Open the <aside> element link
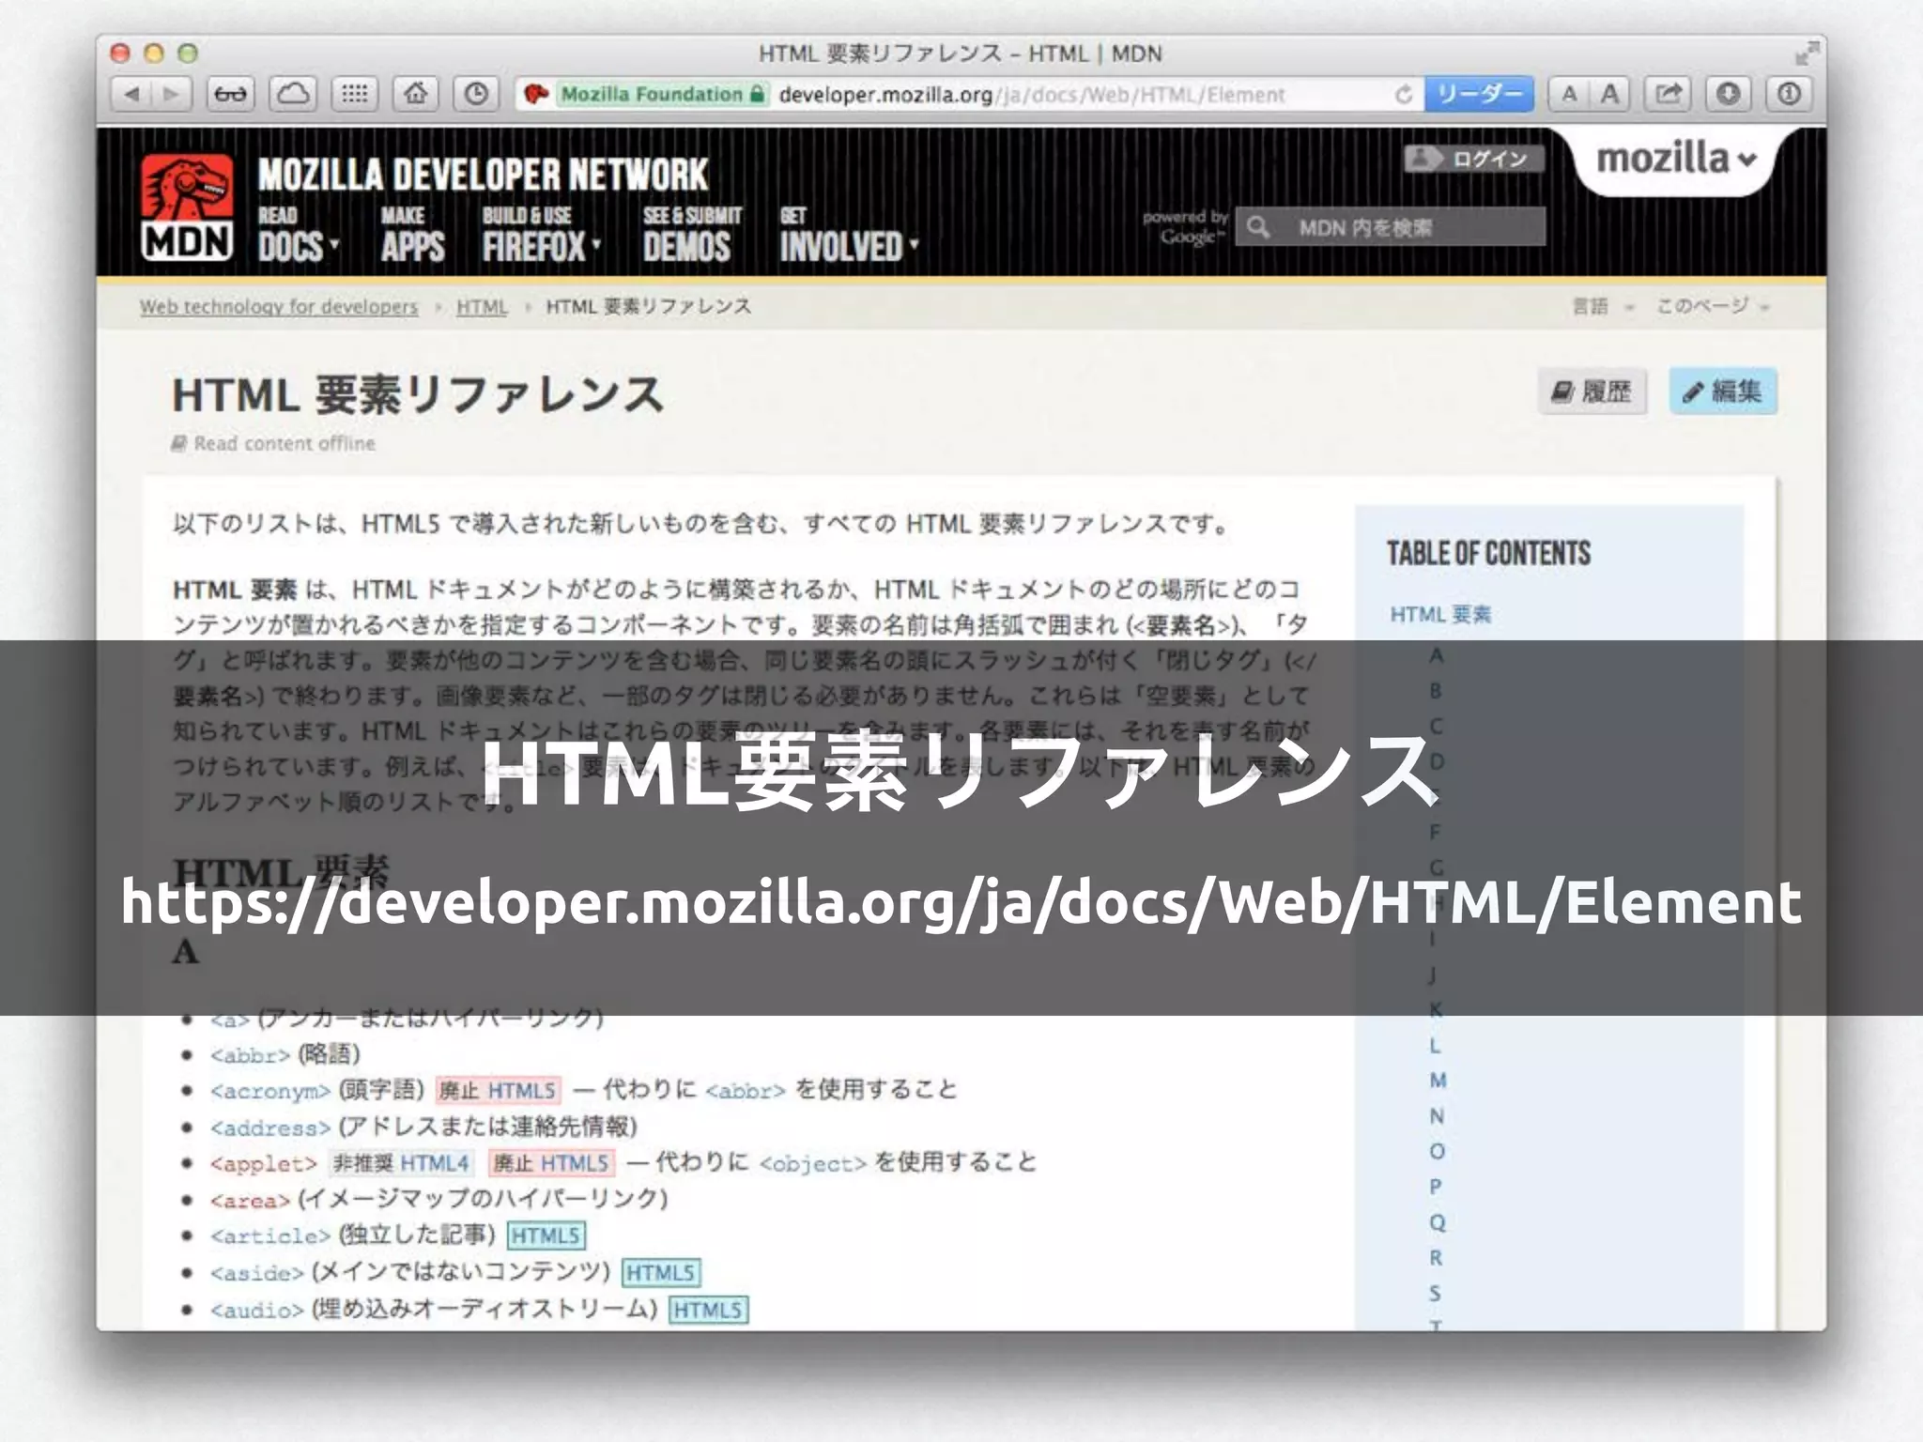This screenshot has width=1923, height=1442. 256,1273
